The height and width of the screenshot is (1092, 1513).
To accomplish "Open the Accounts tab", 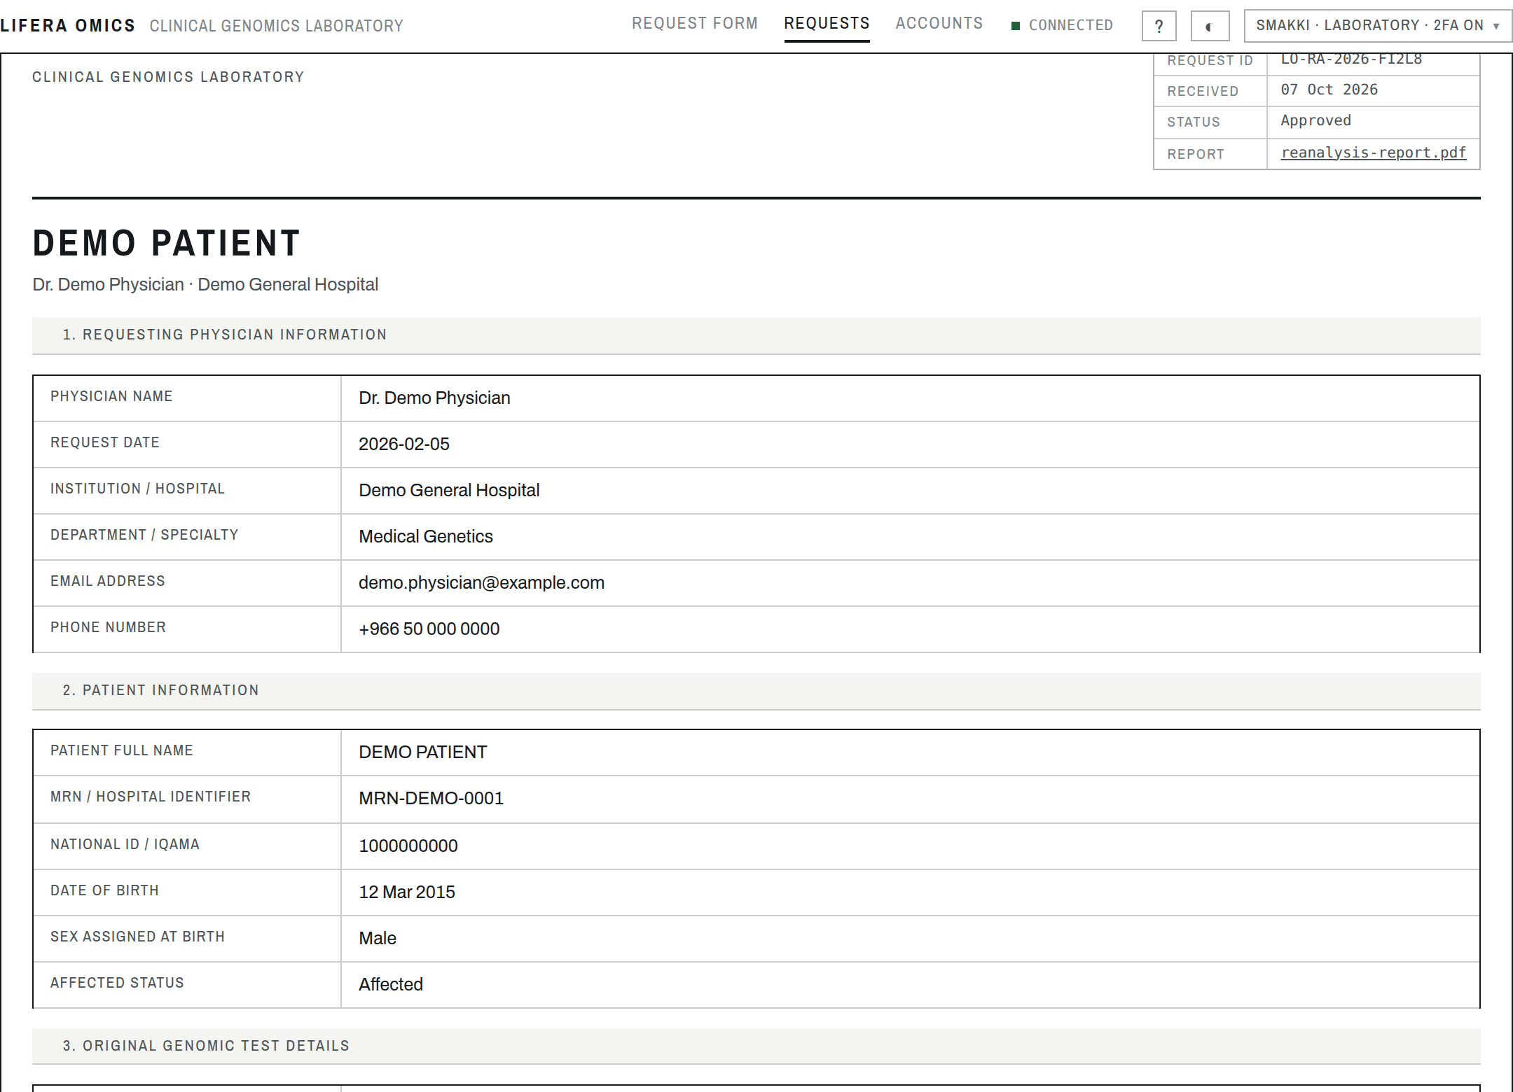I will coord(939,24).
